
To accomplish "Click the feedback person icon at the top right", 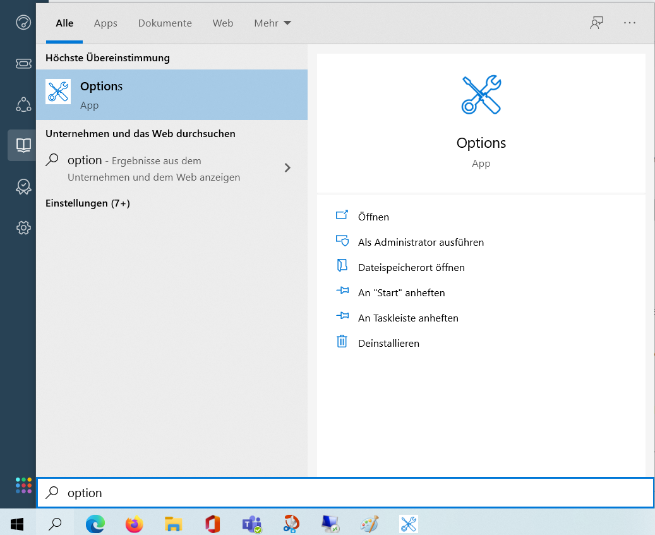I will click(596, 23).
